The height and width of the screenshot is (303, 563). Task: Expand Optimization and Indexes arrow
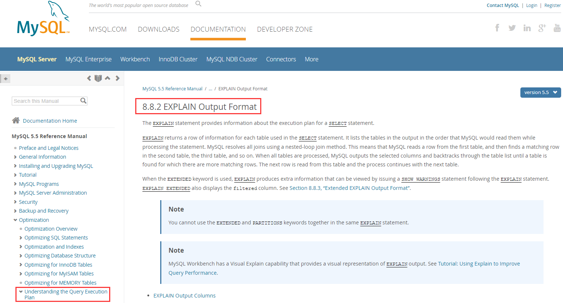pyautogui.click(x=21, y=247)
